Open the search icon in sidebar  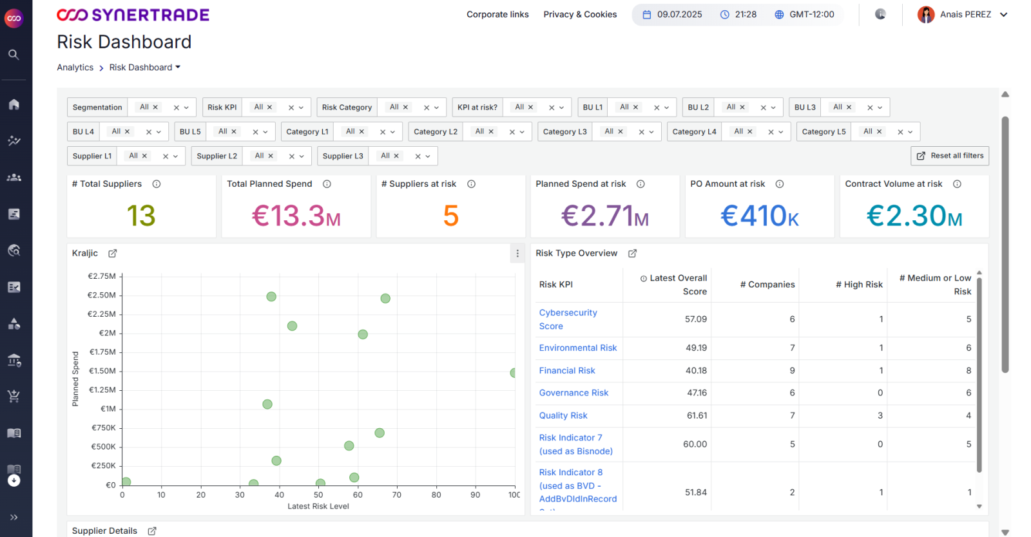[14, 55]
